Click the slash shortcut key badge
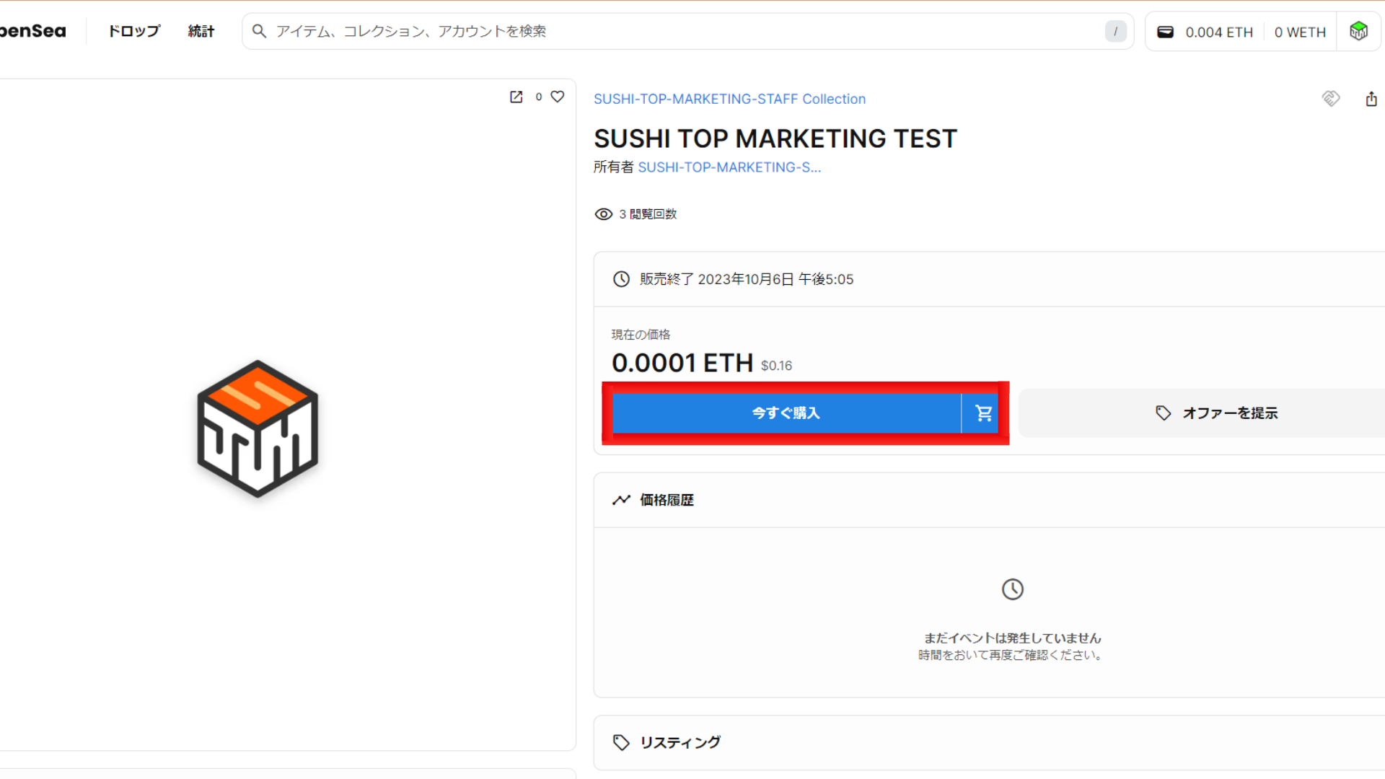Screen dimensions: 1385x779 point(1115,31)
